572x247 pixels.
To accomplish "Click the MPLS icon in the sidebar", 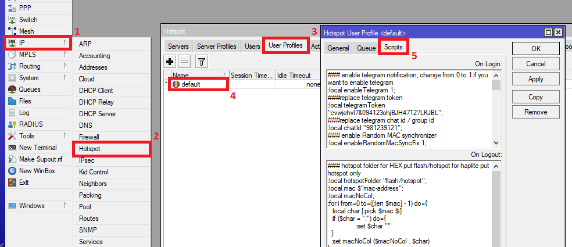I will pyautogui.click(x=12, y=55).
